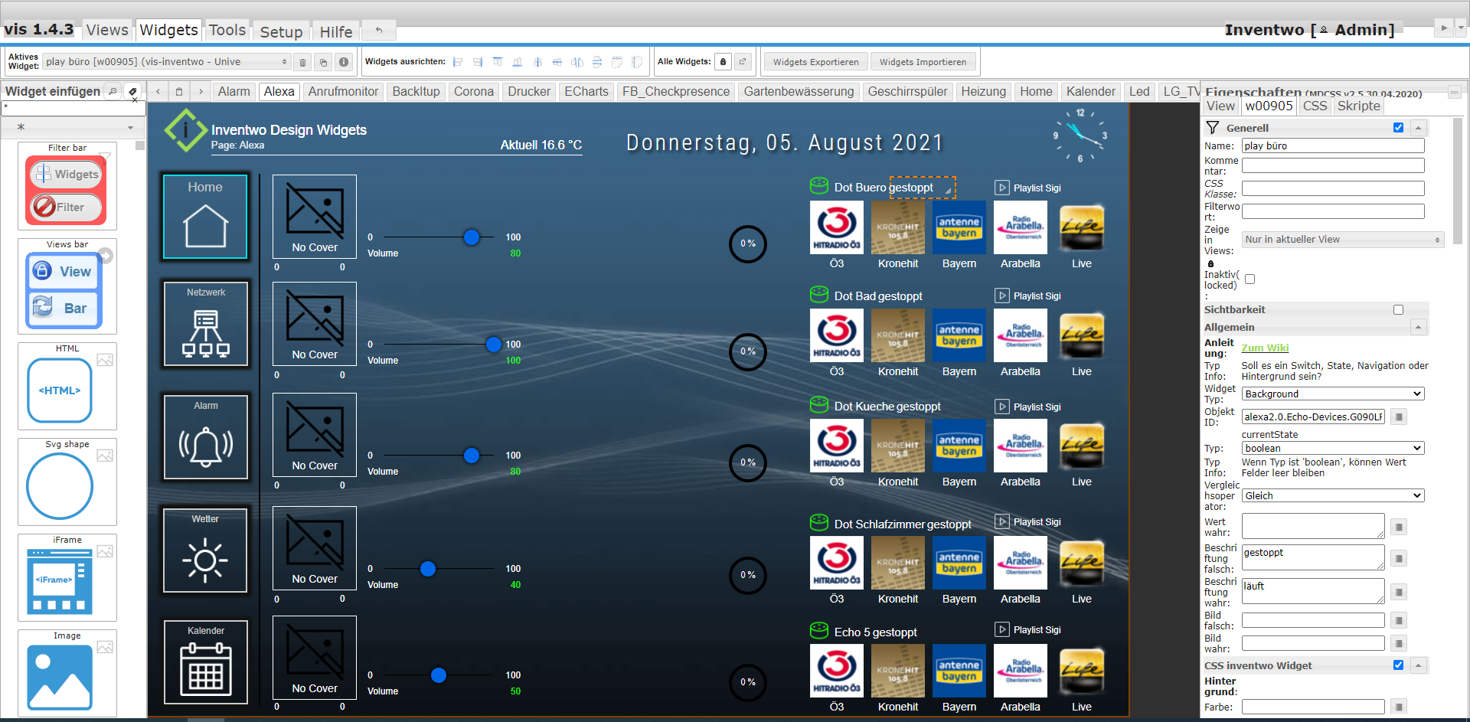The height and width of the screenshot is (722, 1470).
Task: Open the Home navigation tile
Action: [x=205, y=217]
